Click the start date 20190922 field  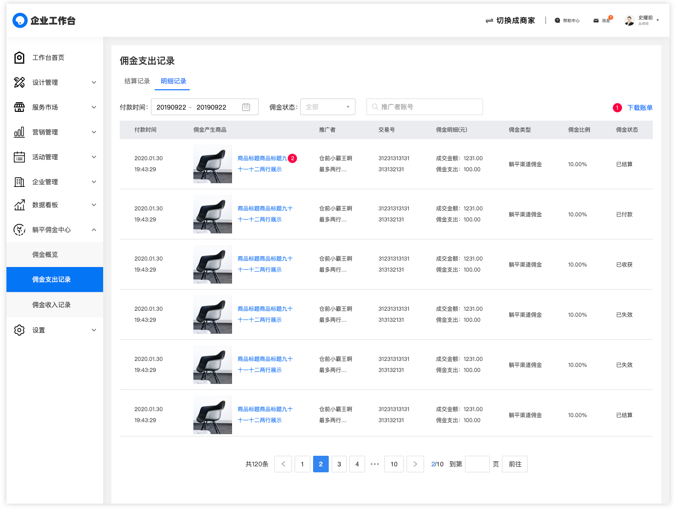(171, 107)
